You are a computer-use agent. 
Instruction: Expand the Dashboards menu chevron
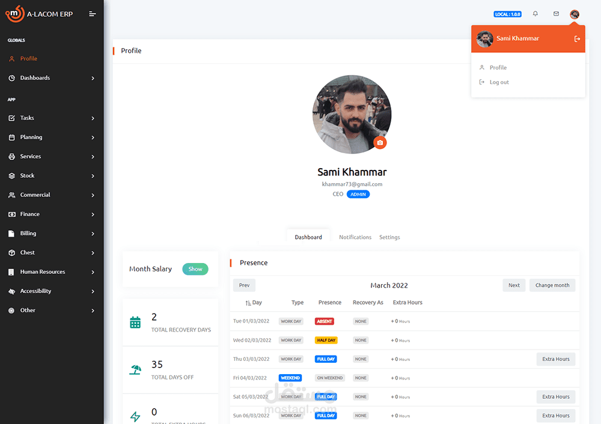click(x=93, y=78)
